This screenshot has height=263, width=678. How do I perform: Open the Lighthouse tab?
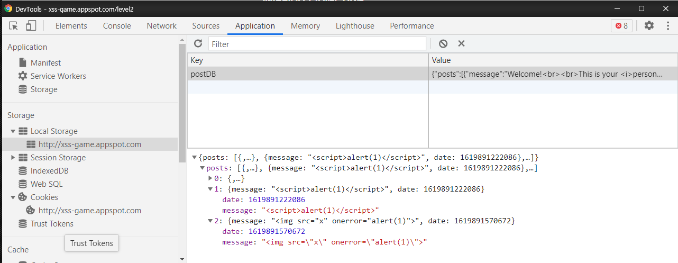pyautogui.click(x=355, y=25)
